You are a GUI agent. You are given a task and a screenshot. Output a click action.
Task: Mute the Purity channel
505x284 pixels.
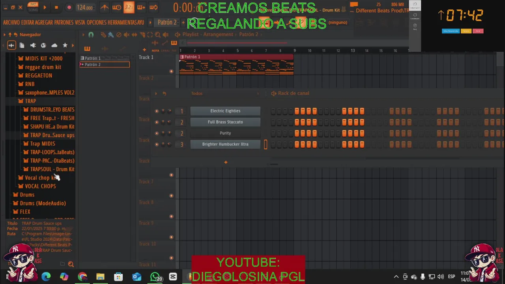157,133
